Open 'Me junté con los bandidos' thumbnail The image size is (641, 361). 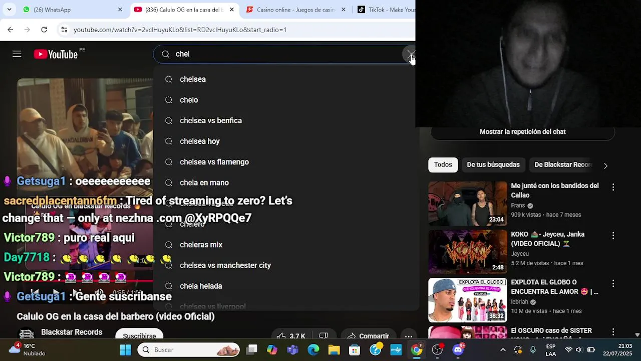[x=467, y=204]
